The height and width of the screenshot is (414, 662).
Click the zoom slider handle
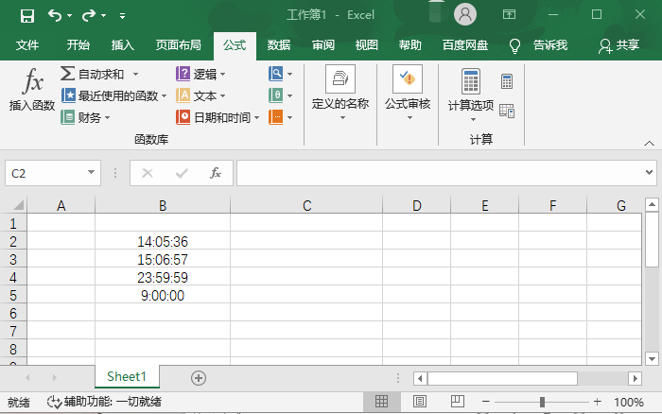click(542, 402)
